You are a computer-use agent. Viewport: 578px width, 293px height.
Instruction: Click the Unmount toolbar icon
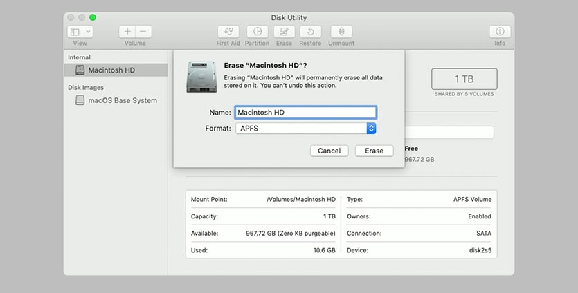tap(341, 32)
